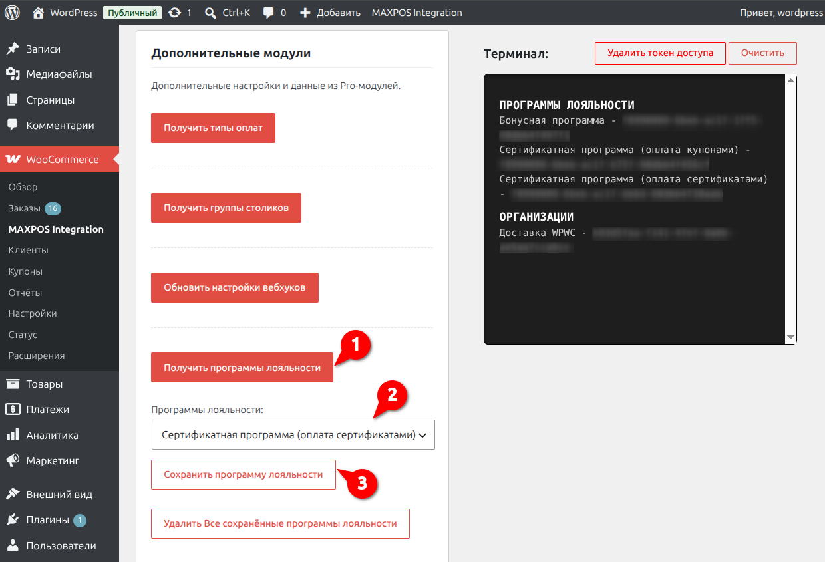Click the speech bubble icon beside Комментарии

(13, 125)
